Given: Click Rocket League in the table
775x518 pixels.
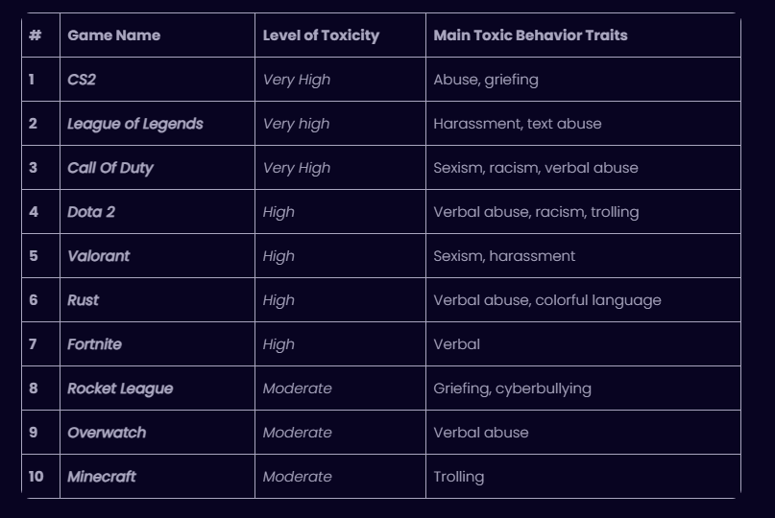Looking at the screenshot, I should pyautogui.click(x=120, y=388).
